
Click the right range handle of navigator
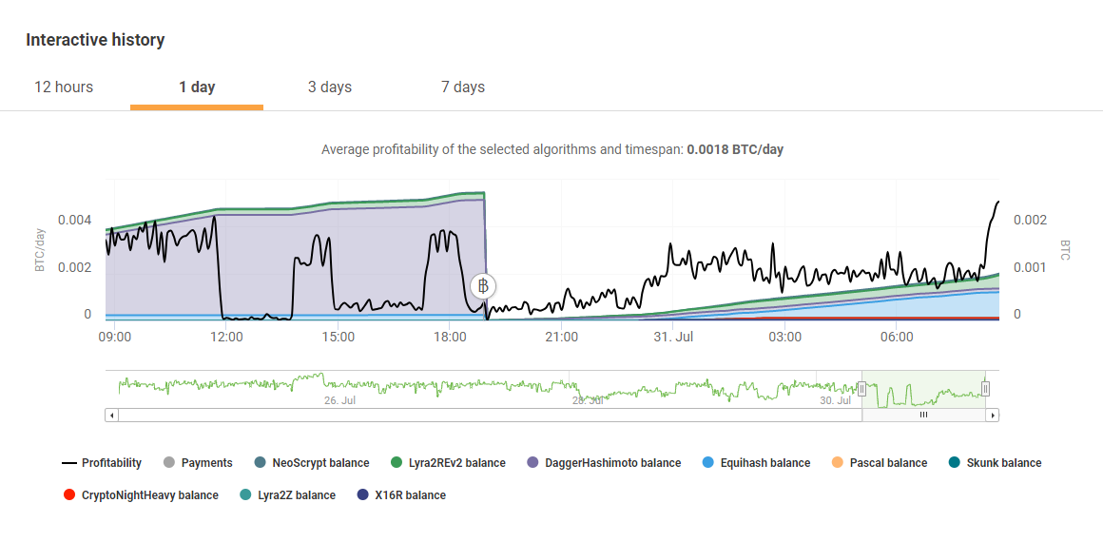click(985, 388)
